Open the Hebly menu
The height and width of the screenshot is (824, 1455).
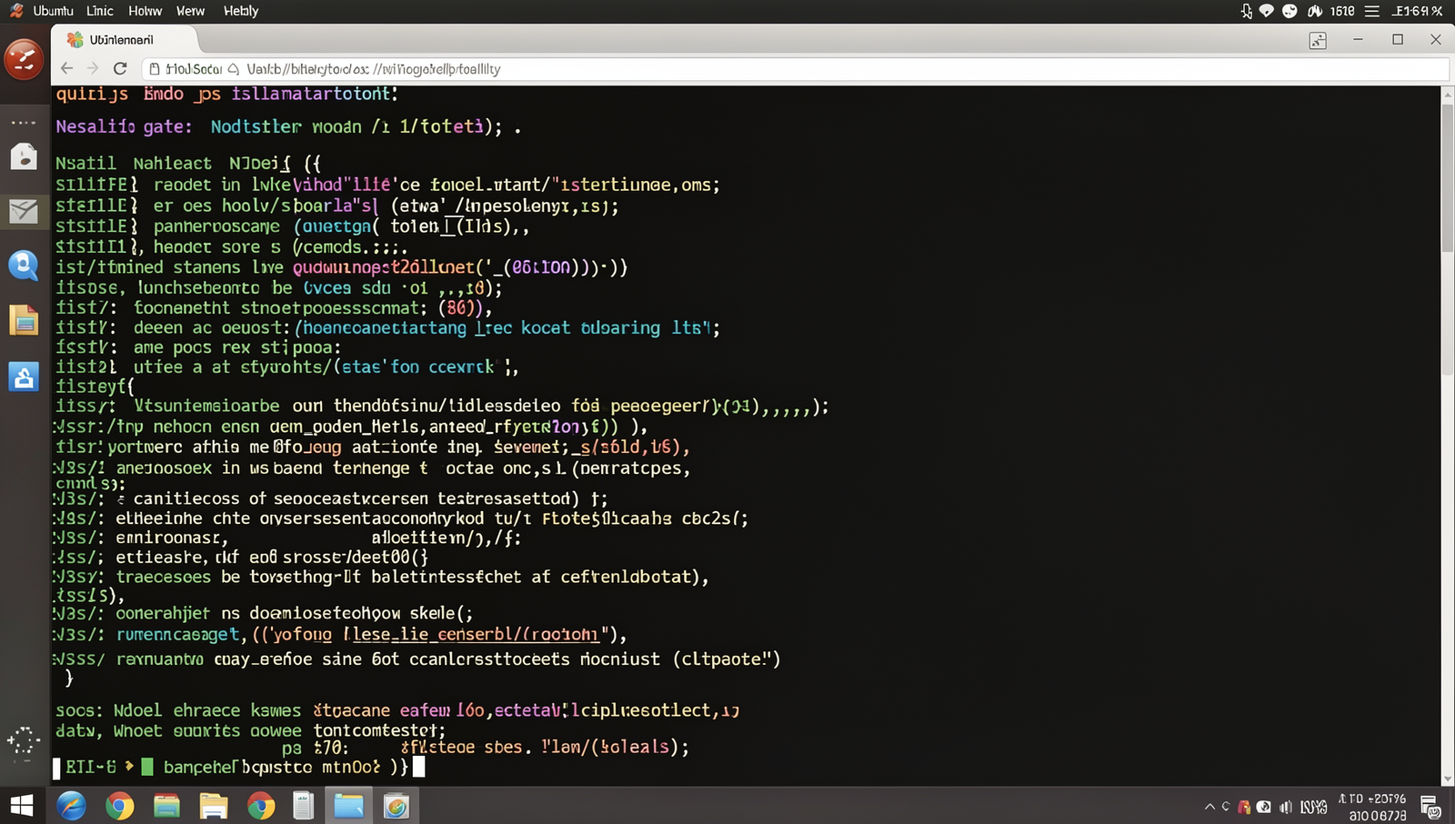click(241, 11)
